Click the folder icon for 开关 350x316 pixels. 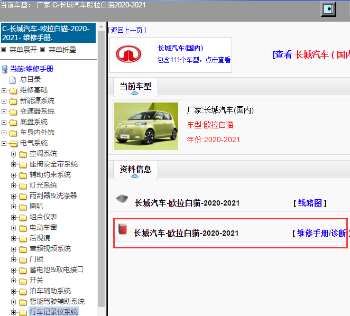23,281
